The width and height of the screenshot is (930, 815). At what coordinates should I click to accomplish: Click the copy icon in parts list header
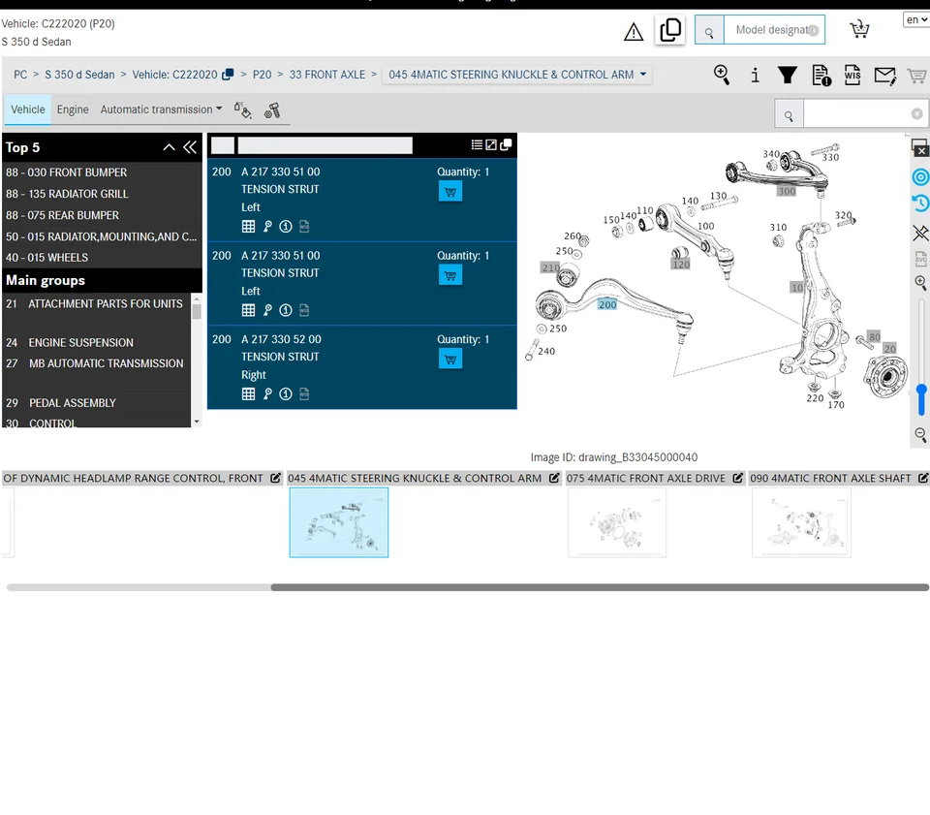click(x=506, y=144)
